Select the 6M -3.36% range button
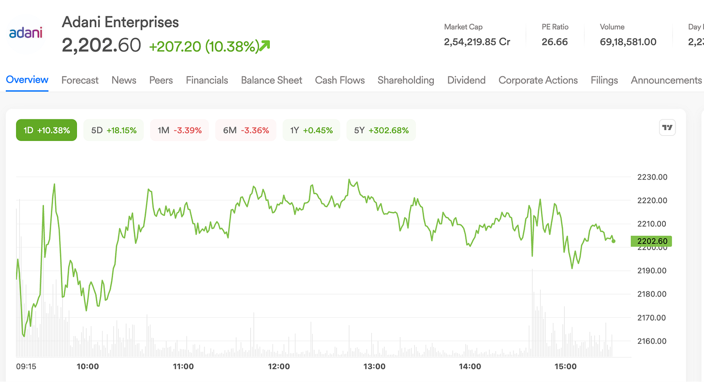The image size is (704, 382). pos(246,130)
